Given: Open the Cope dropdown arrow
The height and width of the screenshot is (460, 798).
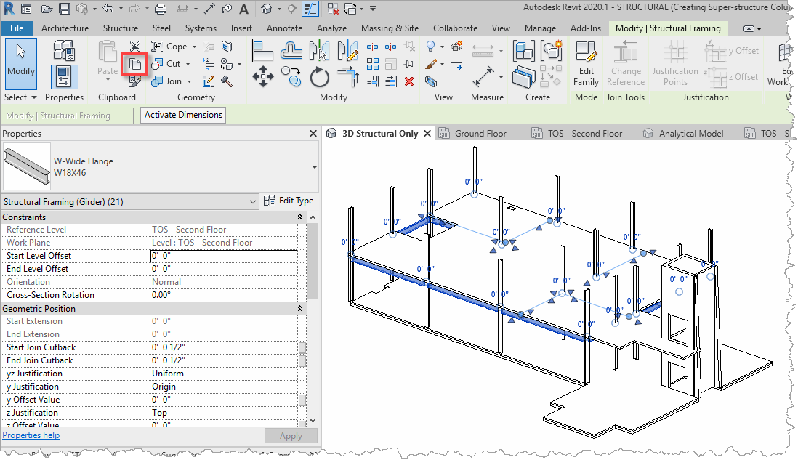Looking at the screenshot, I should pyautogui.click(x=194, y=47).
